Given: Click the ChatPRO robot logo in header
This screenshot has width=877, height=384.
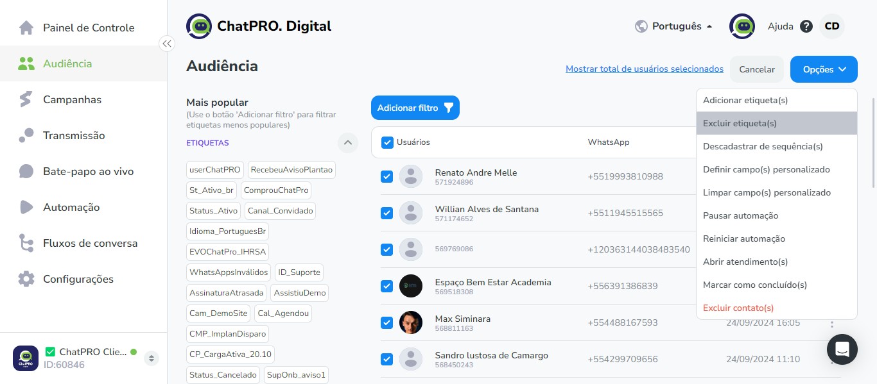Looking at the screenshot, I should tap(199, 26).
